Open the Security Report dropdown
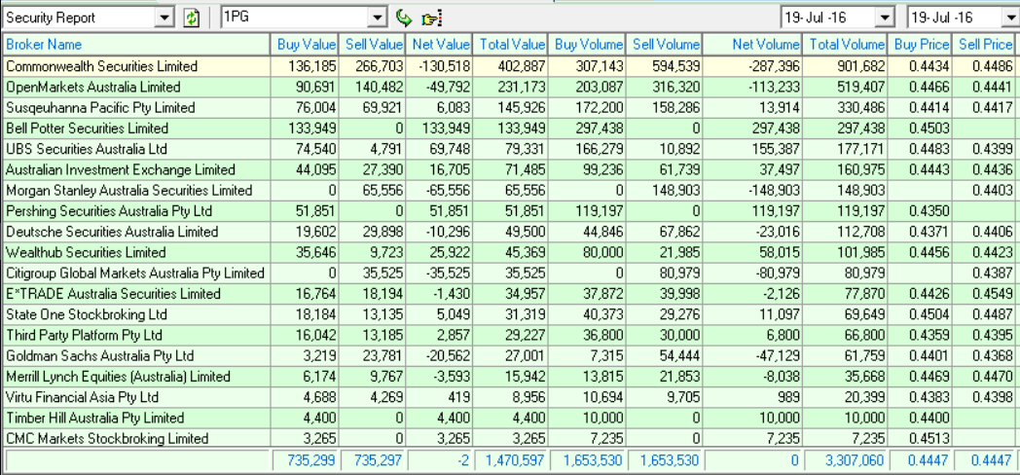This screenshot has width=1020, height=475. 164,18
